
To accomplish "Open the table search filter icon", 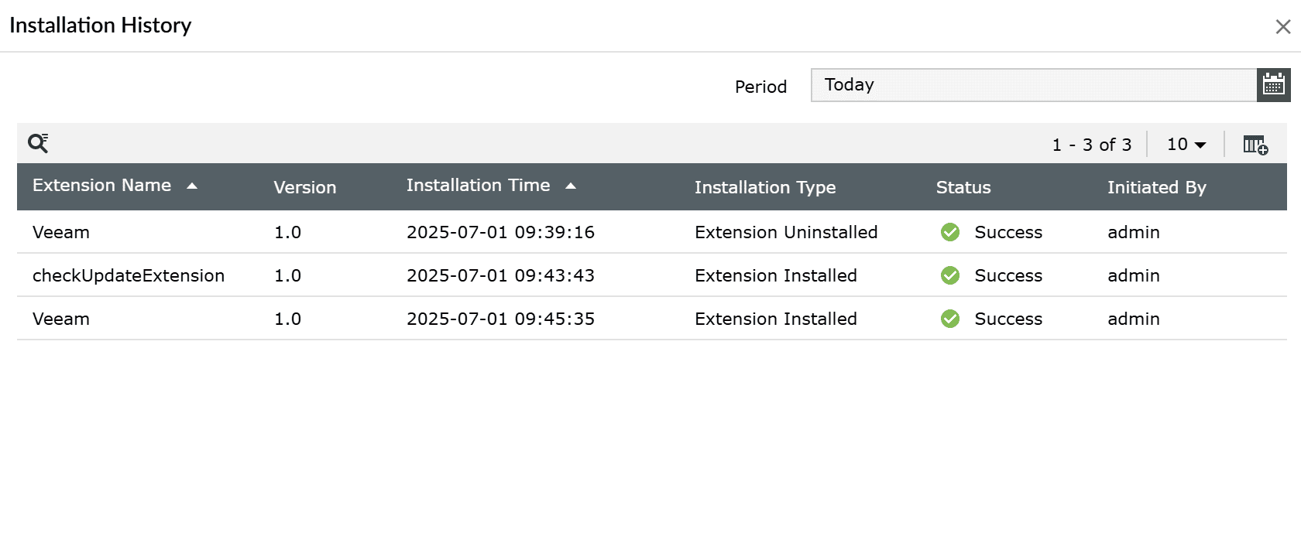I will point(38,143).
